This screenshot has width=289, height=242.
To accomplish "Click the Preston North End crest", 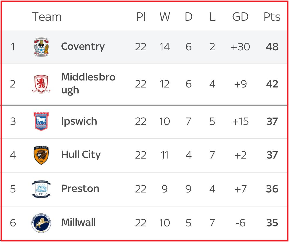I will point(41,189).
